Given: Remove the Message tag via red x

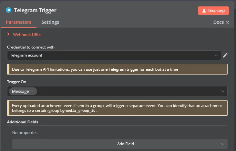Looking at the screenshot, I should click(32, 91).
